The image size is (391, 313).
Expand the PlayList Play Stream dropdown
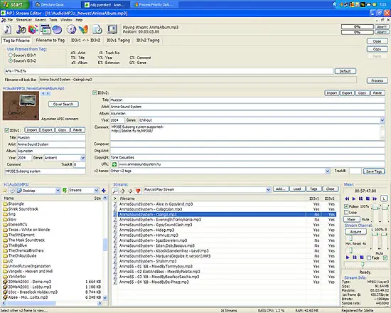pyautogui.click(x=268, y=190)
